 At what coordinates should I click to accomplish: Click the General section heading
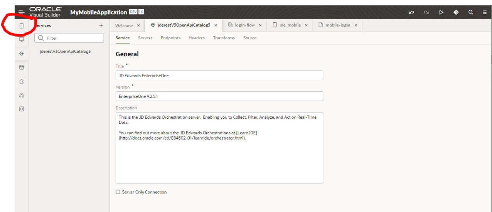click(127, 54)
